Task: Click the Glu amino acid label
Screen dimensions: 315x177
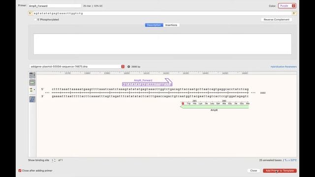Action: [242, 104]
